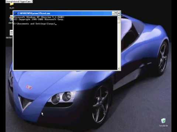Click the Recycle Bin label text
Viewport: 177px width, 132px height.
(163, 126)
